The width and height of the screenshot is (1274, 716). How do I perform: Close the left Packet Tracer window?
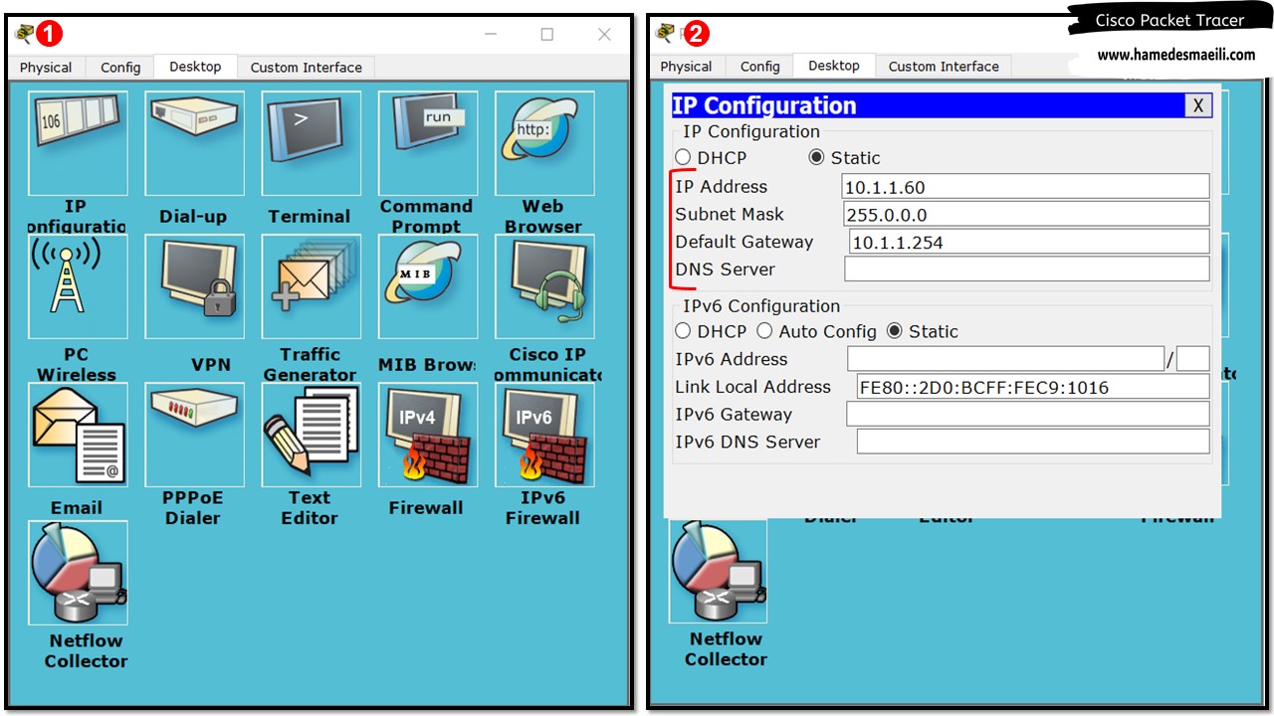(x=604, y=34)
